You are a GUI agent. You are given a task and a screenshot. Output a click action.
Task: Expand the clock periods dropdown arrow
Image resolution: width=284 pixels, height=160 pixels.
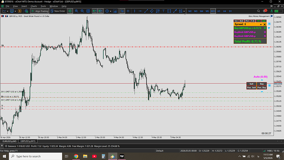[x=111, y=11]
